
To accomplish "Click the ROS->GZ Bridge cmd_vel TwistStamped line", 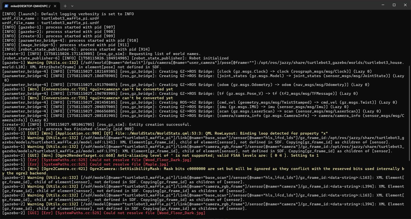I will pos(199,103).
